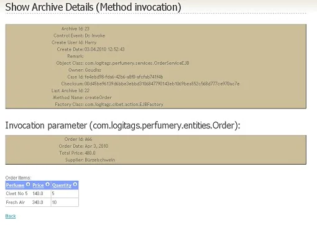The width and height of the screenshot is (317, 225).
Task: Click the Supplier value Bürzelschwein
Action: pyautogui.click(x=100, y=160)
